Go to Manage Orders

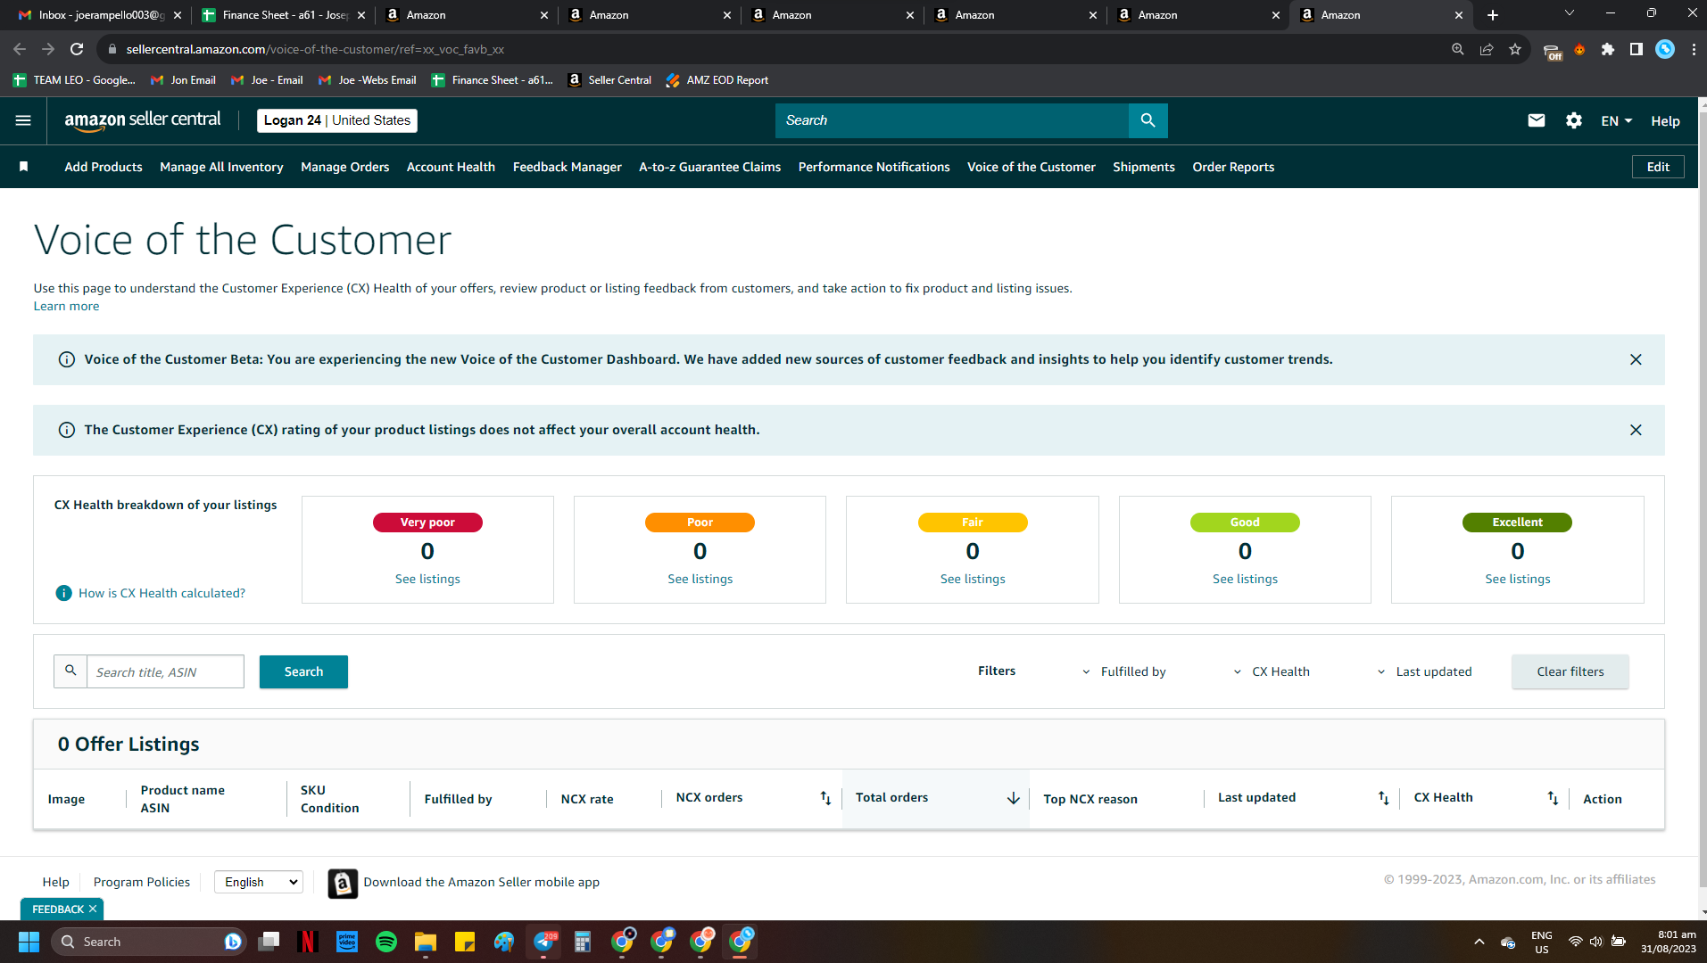pos(345,167)
